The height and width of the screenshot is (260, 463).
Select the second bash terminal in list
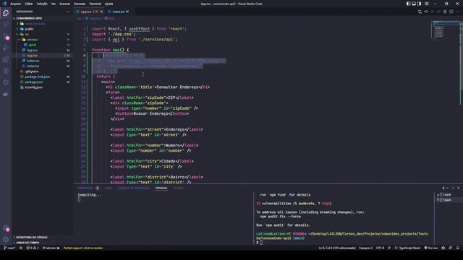pyautogui.click(x=448, y=200)
